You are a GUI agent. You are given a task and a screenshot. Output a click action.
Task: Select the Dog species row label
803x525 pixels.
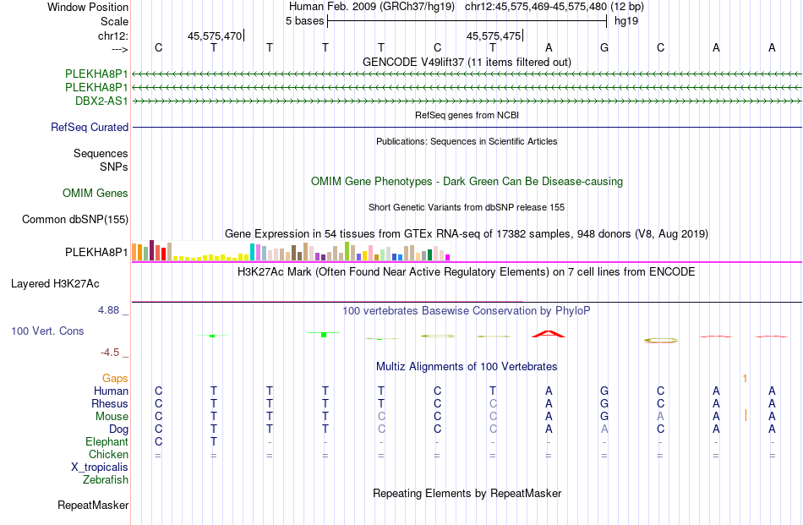pyautogui.click(x=118, y=429)
